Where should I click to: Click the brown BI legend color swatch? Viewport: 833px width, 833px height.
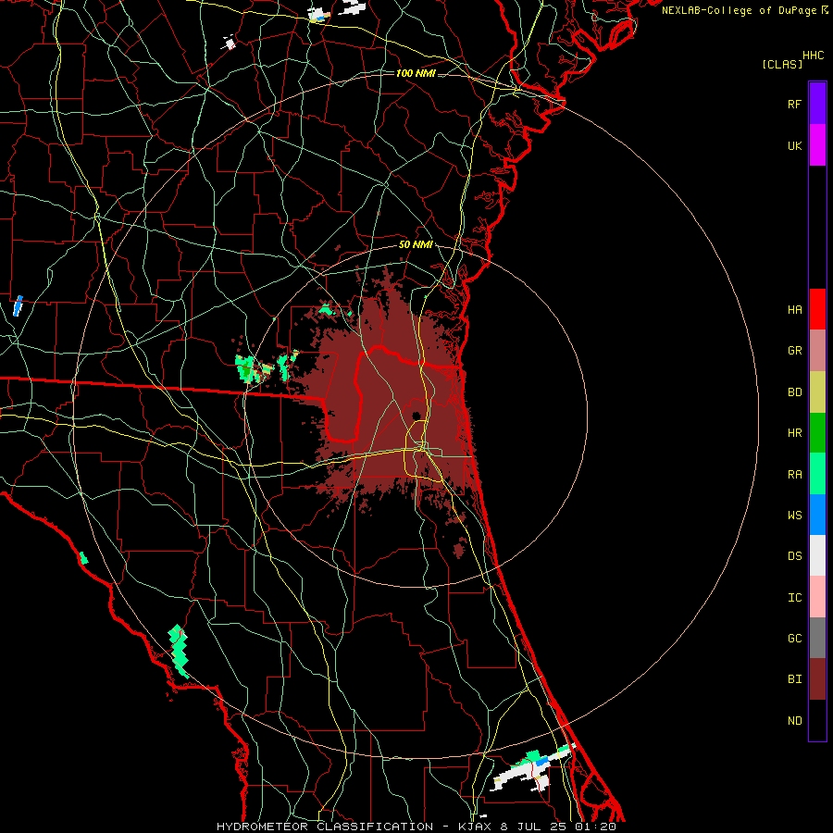click(817, 679)
